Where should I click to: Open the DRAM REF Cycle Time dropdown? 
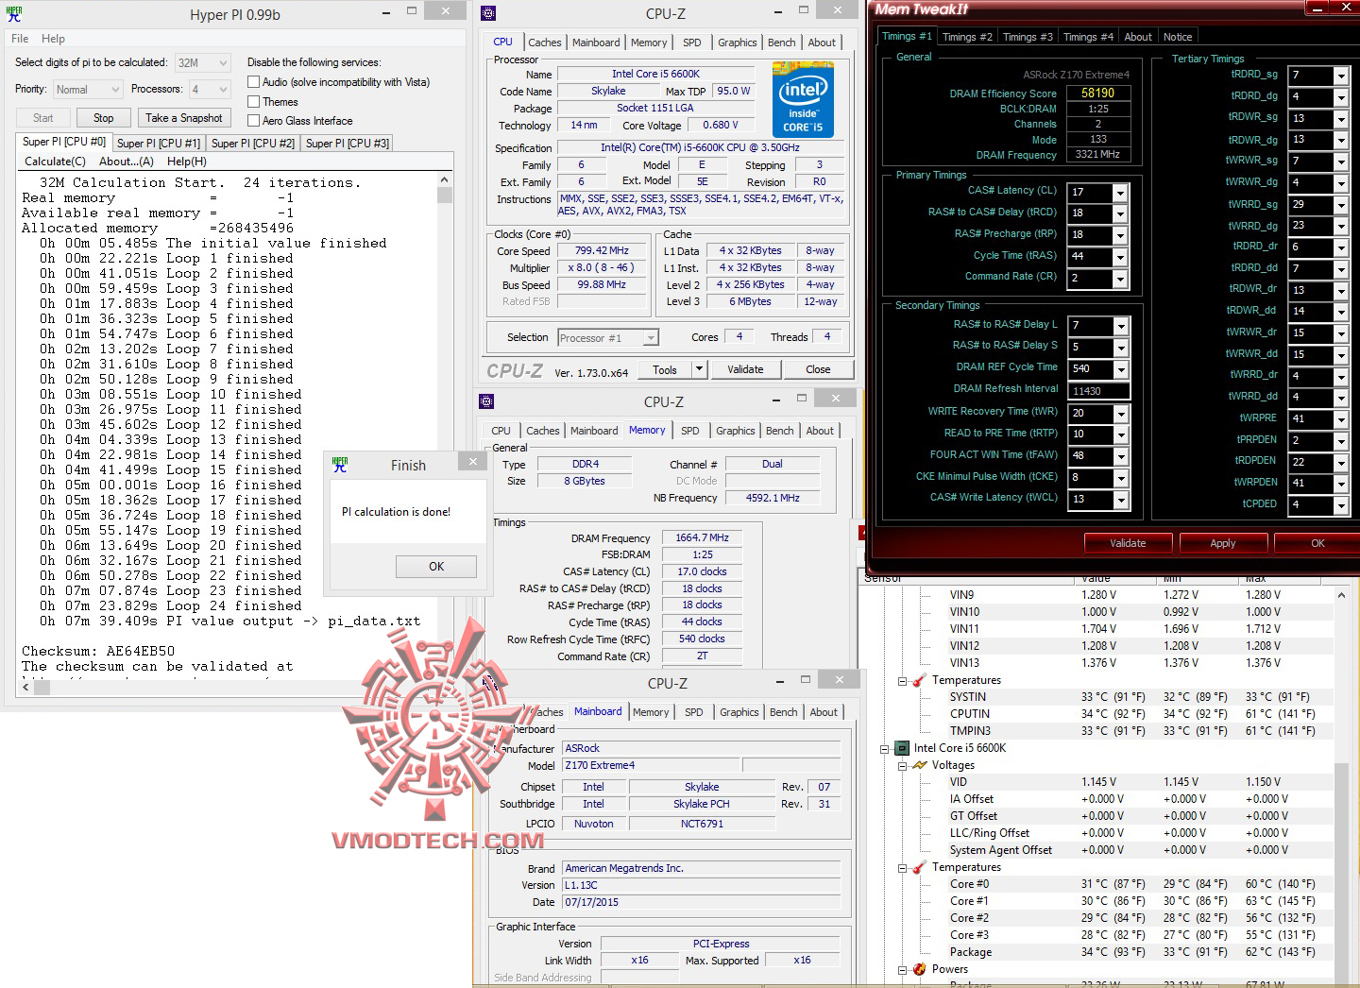coord(1121,369)
